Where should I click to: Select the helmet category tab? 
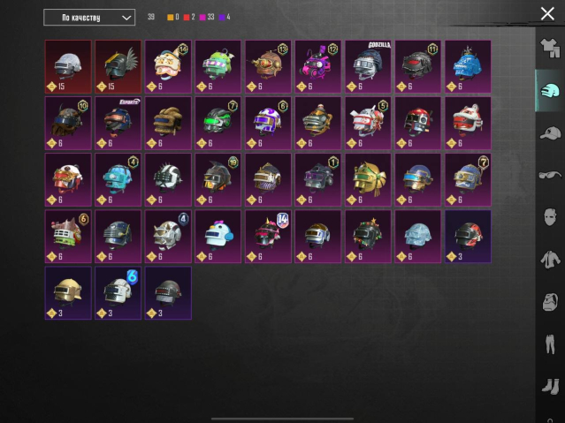(550, 90)
